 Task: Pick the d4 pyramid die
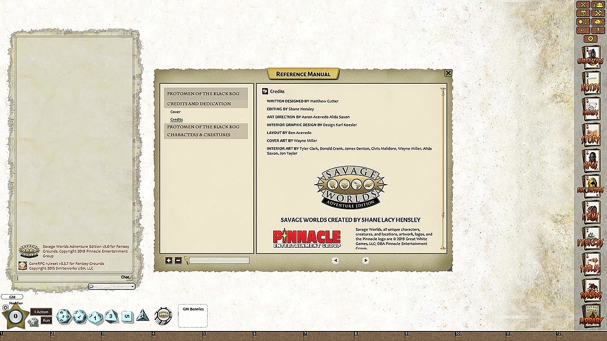coord(143,315)
